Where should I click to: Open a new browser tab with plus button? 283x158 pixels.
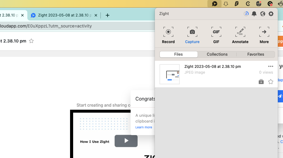click(107, 15)
